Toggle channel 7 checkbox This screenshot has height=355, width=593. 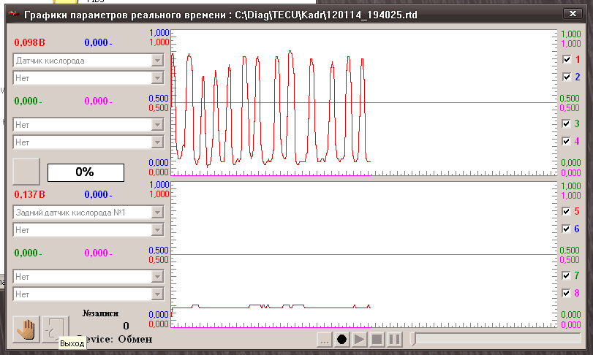(x=566, y=275)
